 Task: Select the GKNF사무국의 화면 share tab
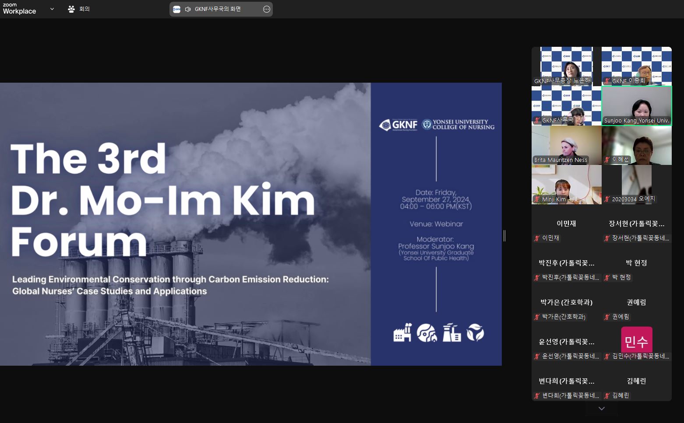click(218, 9)
